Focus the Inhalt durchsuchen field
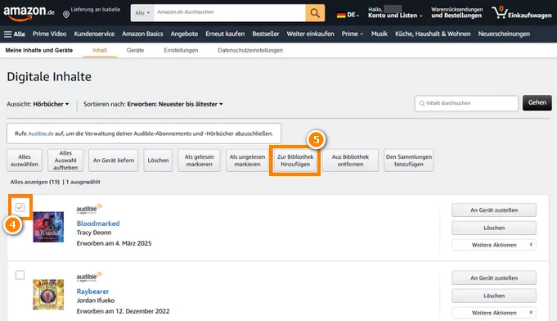This screenshot has height=321, width=557. 466,103
